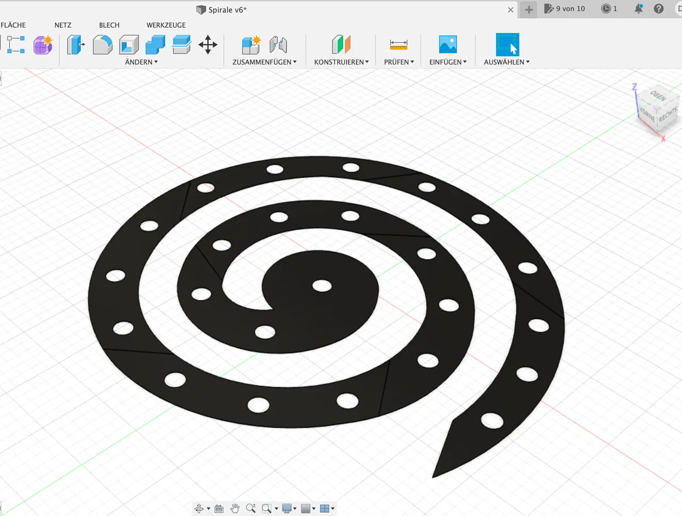Click the Offset Plane construct icon
The image size is (682, 516).
341,45
